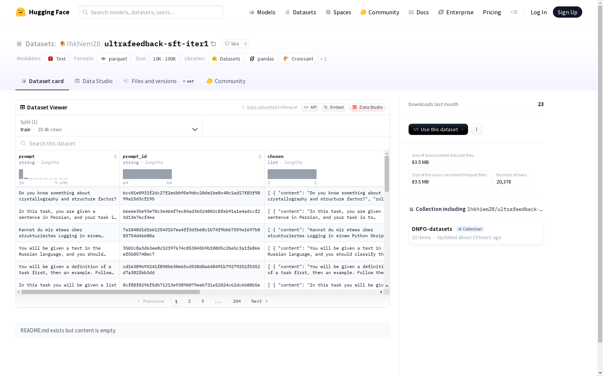The height and width of the screenshot is (376, 603).
Task: Open the Pricing page link
Action: coord(492,12)
